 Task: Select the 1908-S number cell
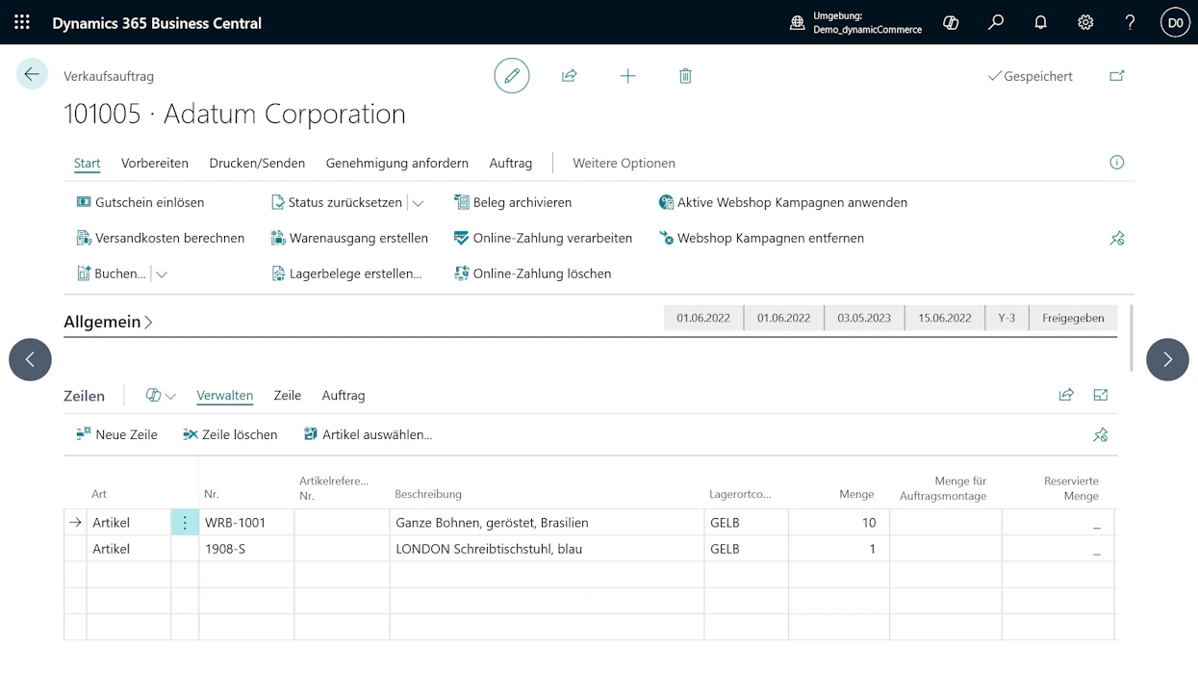(246, 549)
